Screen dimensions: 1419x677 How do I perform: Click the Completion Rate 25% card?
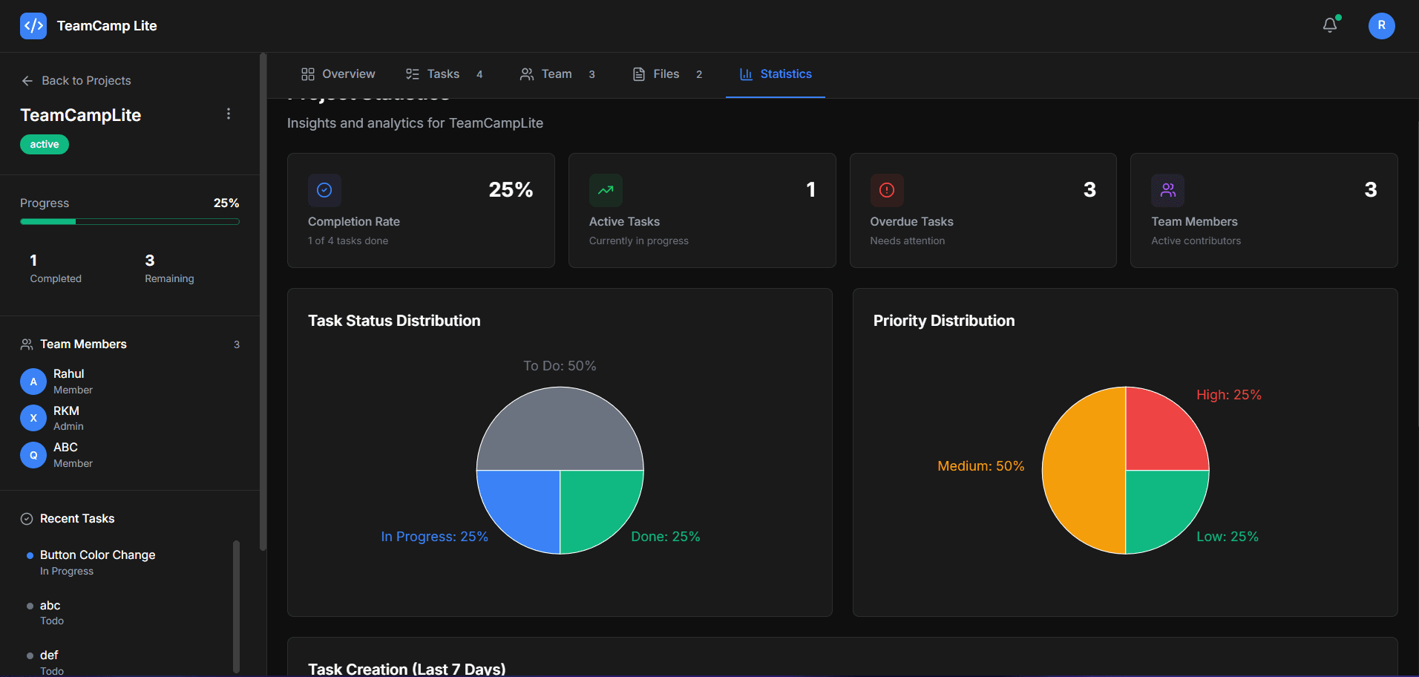pos(421,210)
